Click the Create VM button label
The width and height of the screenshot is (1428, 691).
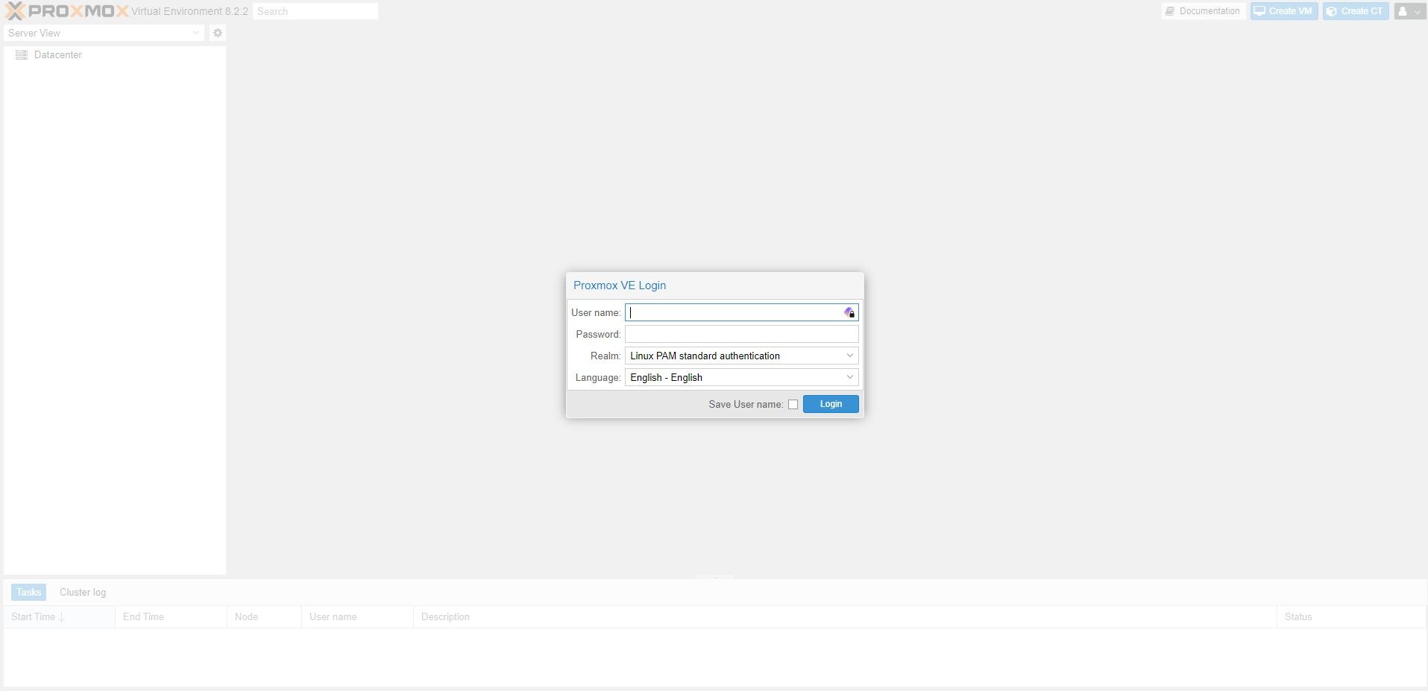[x=1290, y=11]
